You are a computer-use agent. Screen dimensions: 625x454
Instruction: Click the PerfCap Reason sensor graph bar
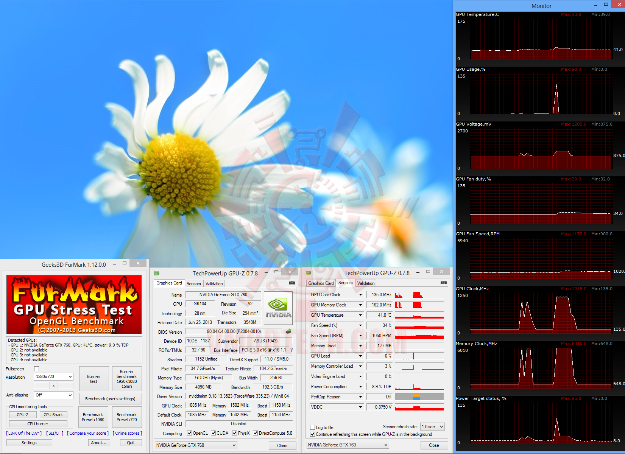[419, 397]
